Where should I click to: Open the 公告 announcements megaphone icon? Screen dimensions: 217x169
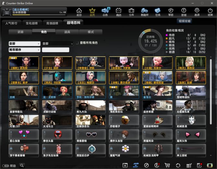point(105,12)
